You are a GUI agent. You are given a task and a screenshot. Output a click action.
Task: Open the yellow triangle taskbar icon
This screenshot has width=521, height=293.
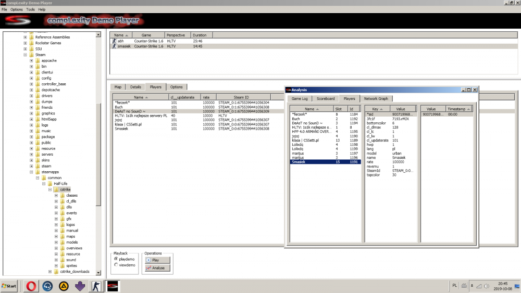tap(64, 286)
